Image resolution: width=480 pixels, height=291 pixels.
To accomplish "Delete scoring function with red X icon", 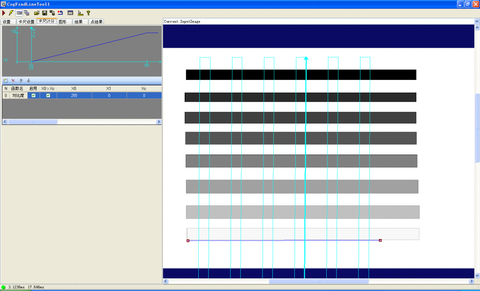I will click(13, 80).
